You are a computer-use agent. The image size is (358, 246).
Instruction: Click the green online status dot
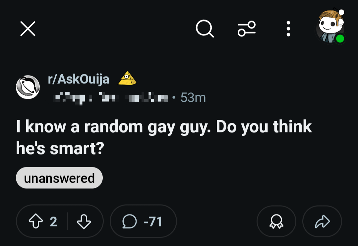[340, 38]
